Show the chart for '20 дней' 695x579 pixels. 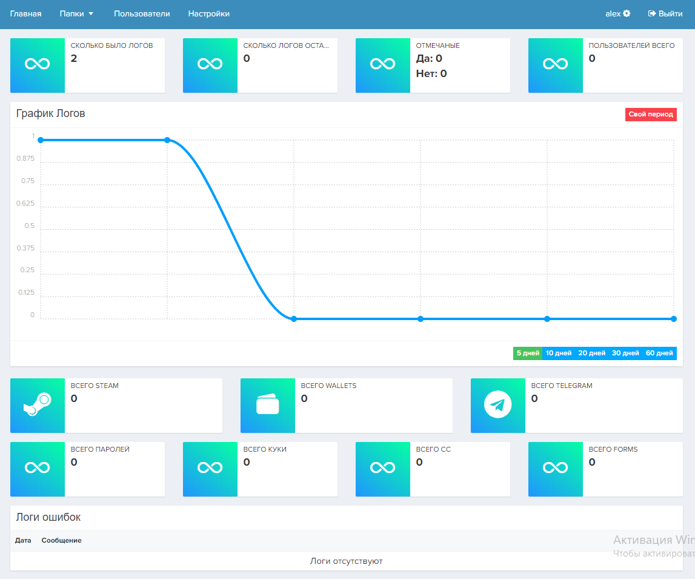click(x=592, y=353)
